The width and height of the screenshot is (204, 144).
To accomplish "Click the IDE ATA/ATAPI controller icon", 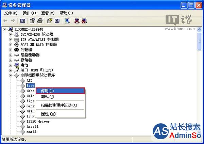I will pos(17,39).
